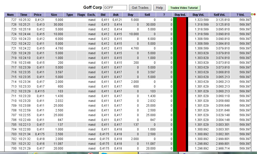Sort by the Num column header

point(11,15)
